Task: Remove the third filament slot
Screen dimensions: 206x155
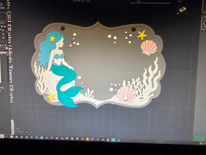Action: 3,38
